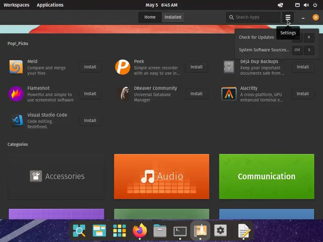Select System Software Sources menu item
The width and height of the screenshot is (323, 242).
click(x=277, y=50)
